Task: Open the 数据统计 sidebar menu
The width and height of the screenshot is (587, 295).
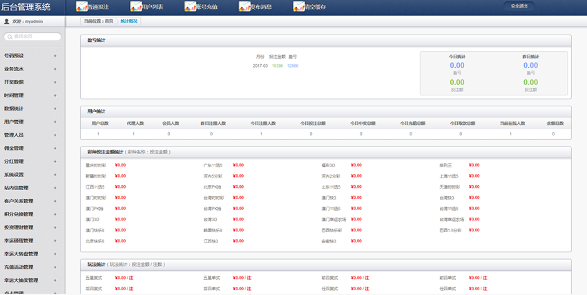Action: (30, 108)
